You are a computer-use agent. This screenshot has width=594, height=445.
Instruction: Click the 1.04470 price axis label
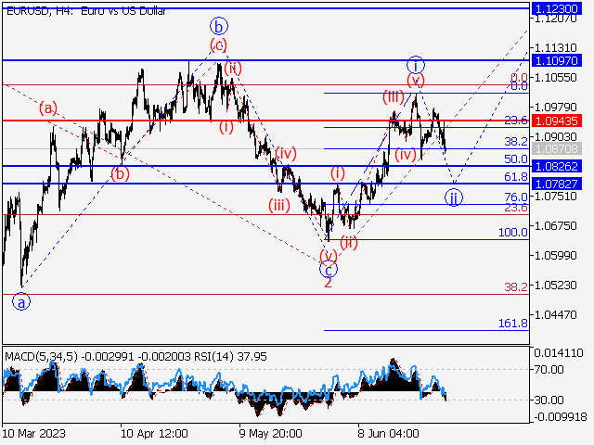(x=555, y=314)
